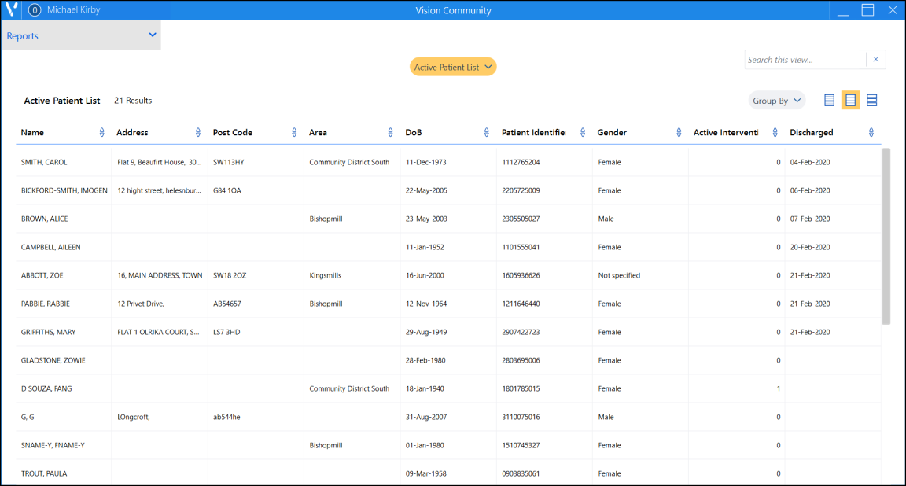Select the highlighted medium row view icon
Viewport: 906px width, 486px height.
850,101
